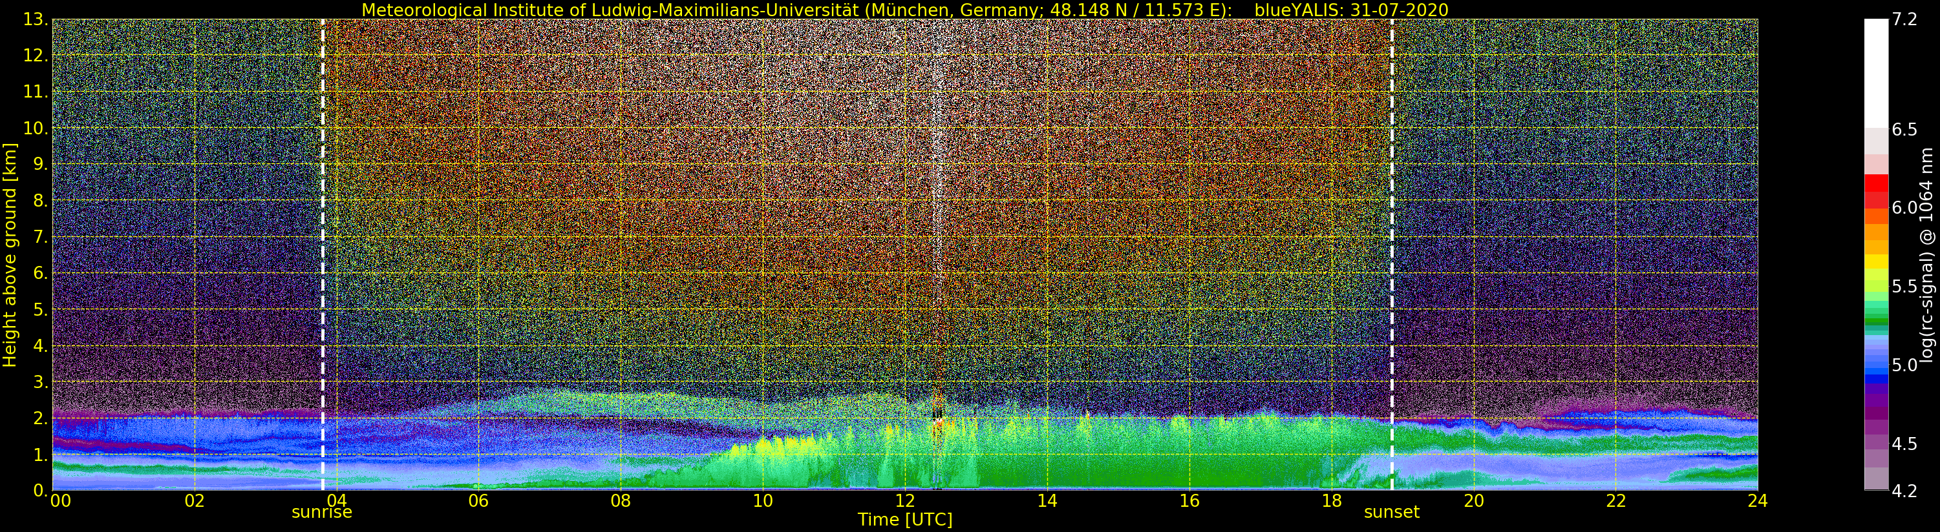Click the "4.5" colorbar tick value
1940x532 pixels.
coord(1904,443)
